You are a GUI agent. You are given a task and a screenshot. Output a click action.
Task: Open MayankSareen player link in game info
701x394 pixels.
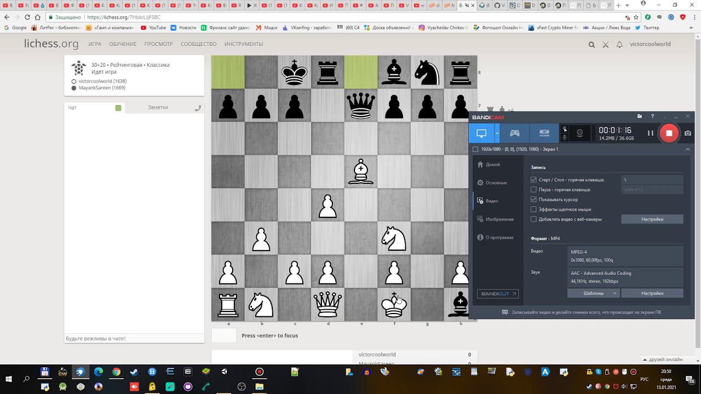coord(102,88)
